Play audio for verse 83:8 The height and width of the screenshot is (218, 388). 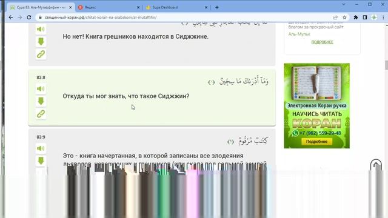click(41, 89)
